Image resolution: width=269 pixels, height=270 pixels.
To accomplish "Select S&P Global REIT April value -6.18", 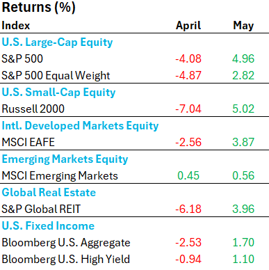I will point(188,209).
